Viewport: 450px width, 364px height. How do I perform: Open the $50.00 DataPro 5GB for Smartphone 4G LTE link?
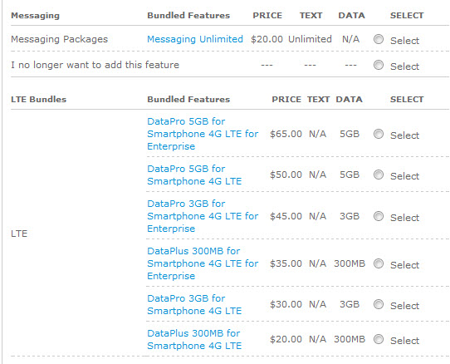click(194, 175)
